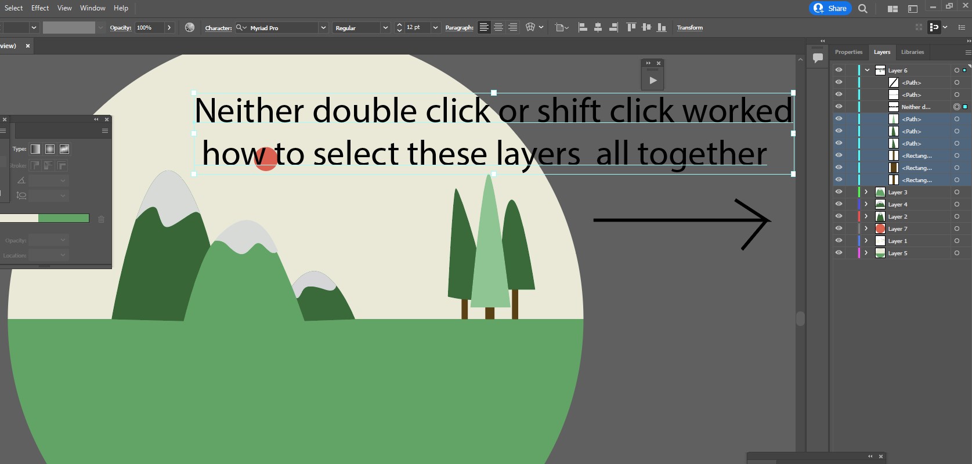
Task: Collapse Layer 6 in Layers panel
Action: [x=867, y=70]
